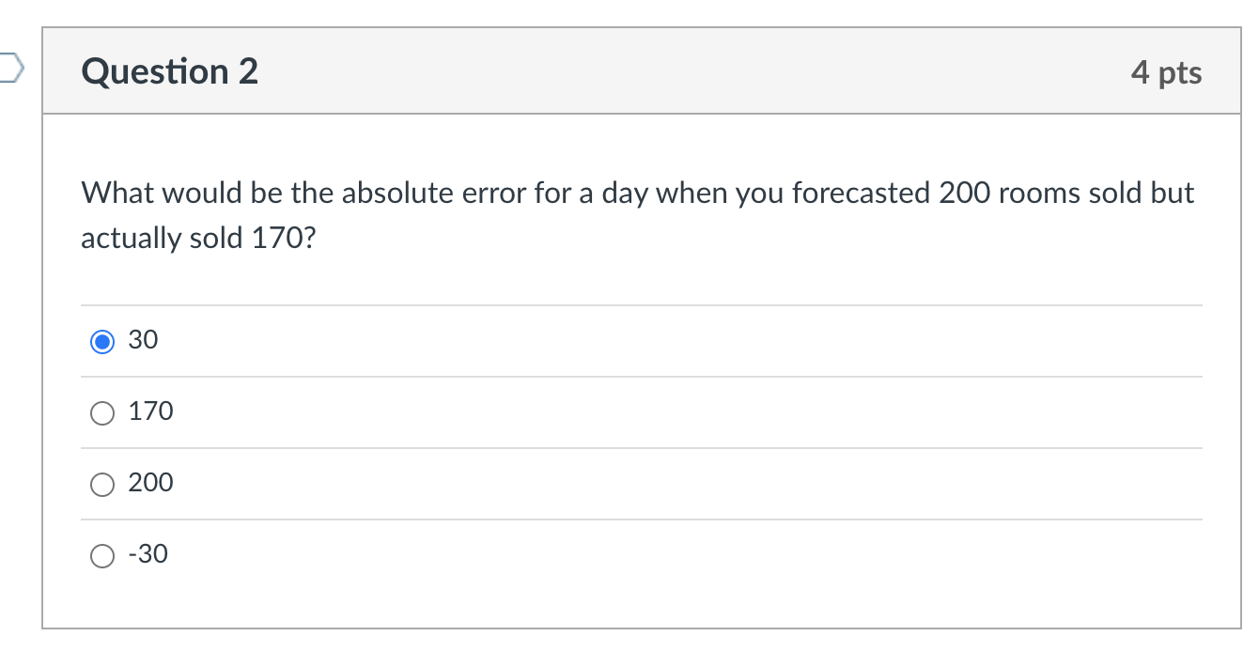Select the radio button for answer -30
This screenshot has width=1259, height=667.
(x=101, y=554)
